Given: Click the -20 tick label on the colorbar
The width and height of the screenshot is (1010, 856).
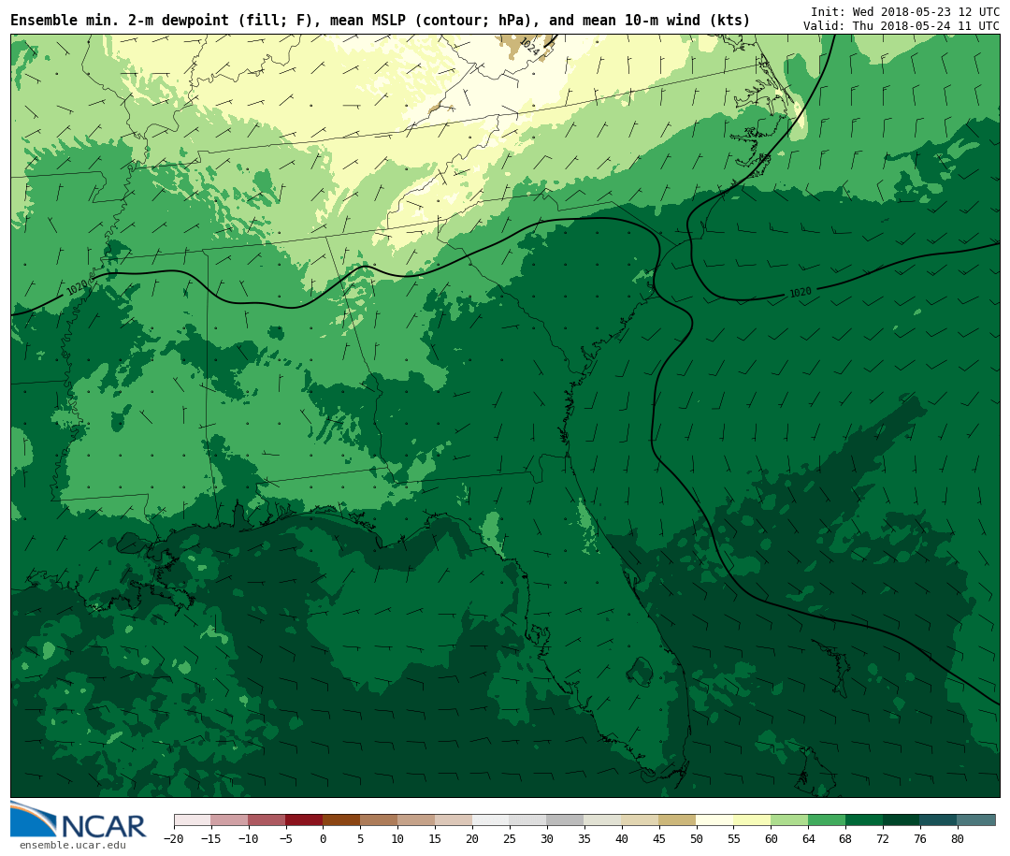Looking at the screenshot, I should (x=173, y=838).
